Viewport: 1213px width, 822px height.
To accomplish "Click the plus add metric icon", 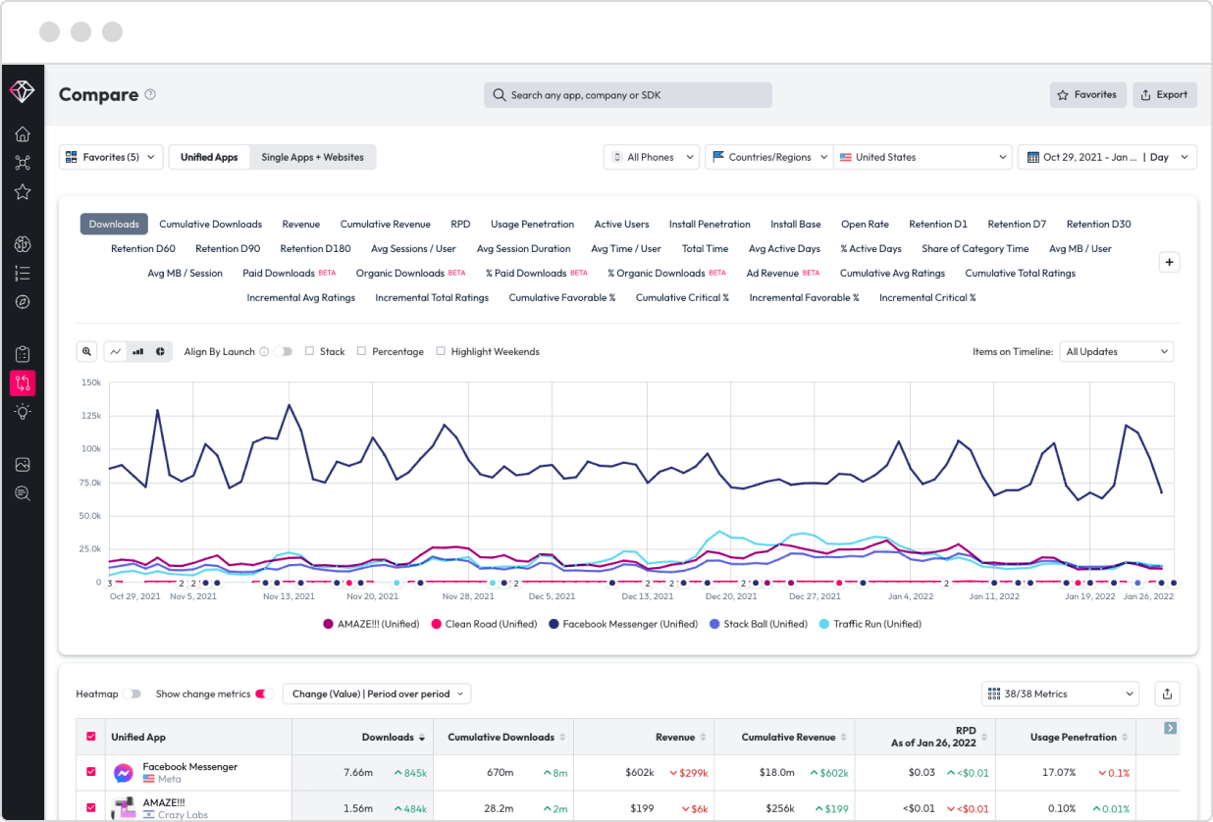I will tap(1169, 262).
